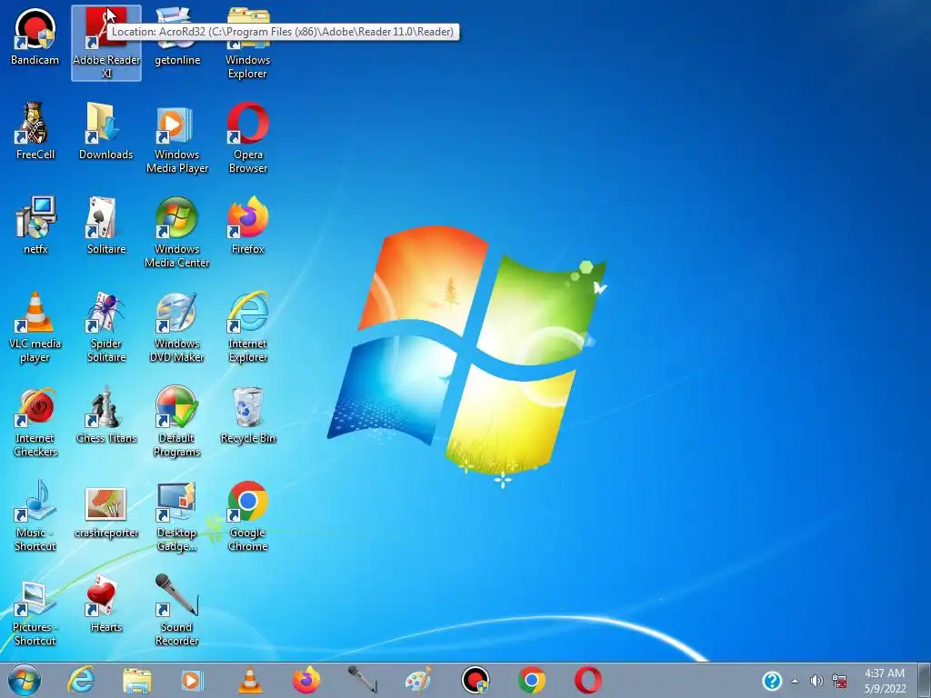Select the Windows Explorer desktop shortcut

click(x=247, y=43)
